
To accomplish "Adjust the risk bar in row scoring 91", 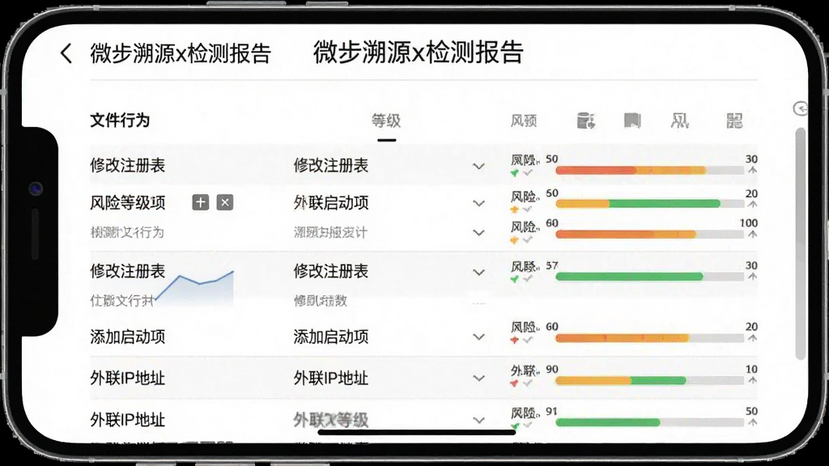I will (650, 422).
